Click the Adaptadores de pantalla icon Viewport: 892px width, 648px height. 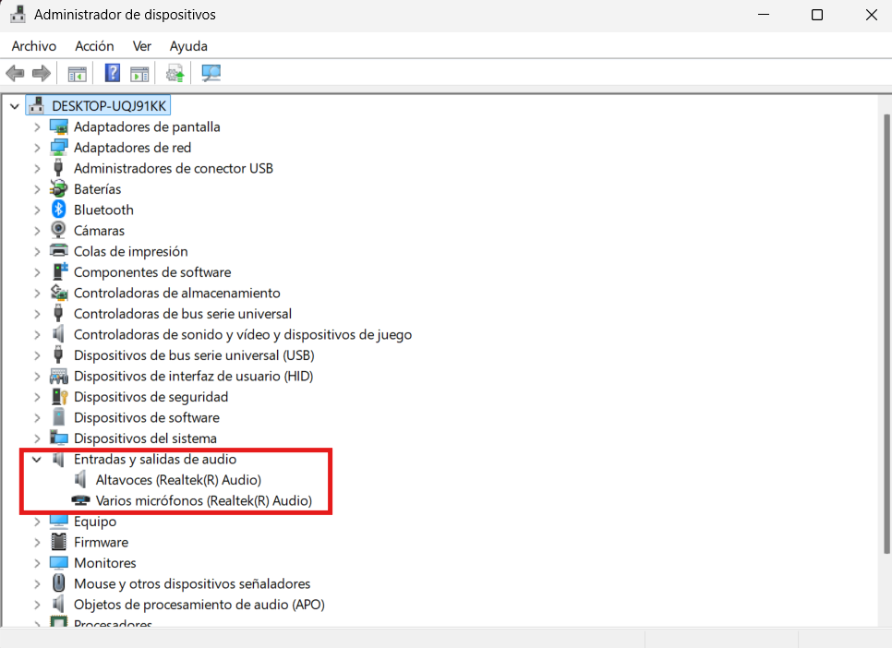(58, 126)
